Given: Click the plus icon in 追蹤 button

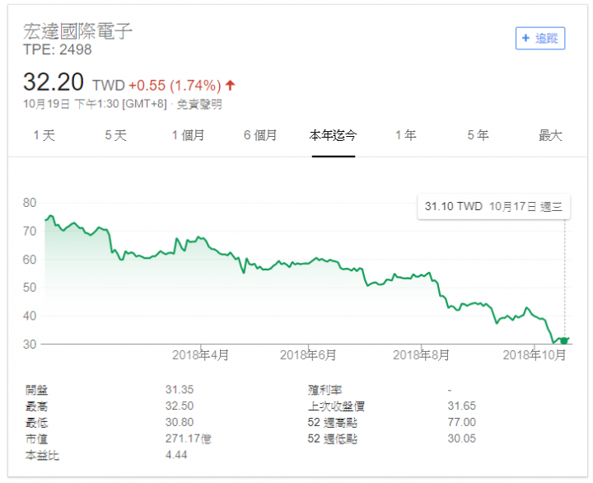Looking at the screenshot, I should pos(525,38).
